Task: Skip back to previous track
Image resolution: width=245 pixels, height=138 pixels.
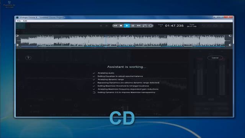Action: pos(115,26)
